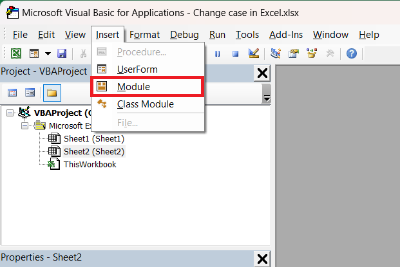
Task: Save the workbook with the floppy disk icon
Action: click(62, 54)
